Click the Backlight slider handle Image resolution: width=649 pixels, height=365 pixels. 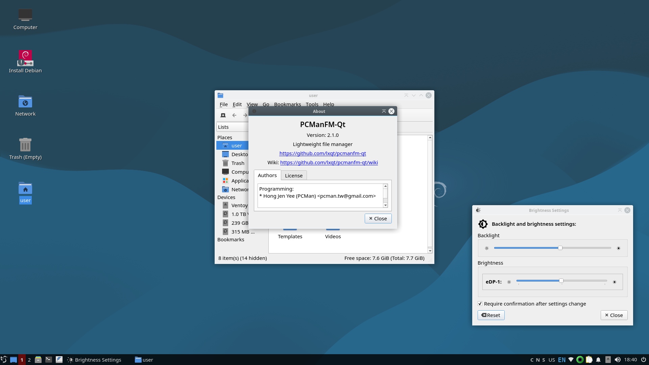coord(560,248)
